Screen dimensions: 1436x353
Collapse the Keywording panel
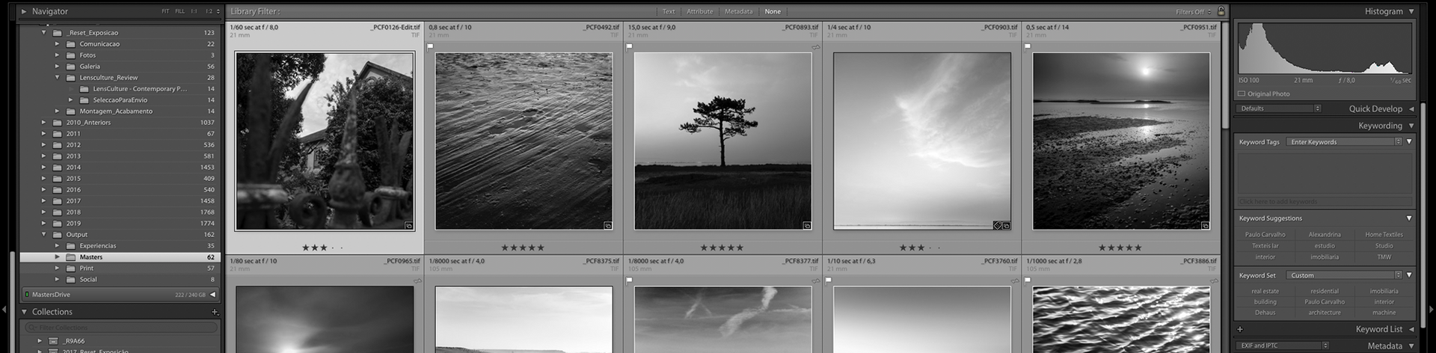(x=1411, y=126)
